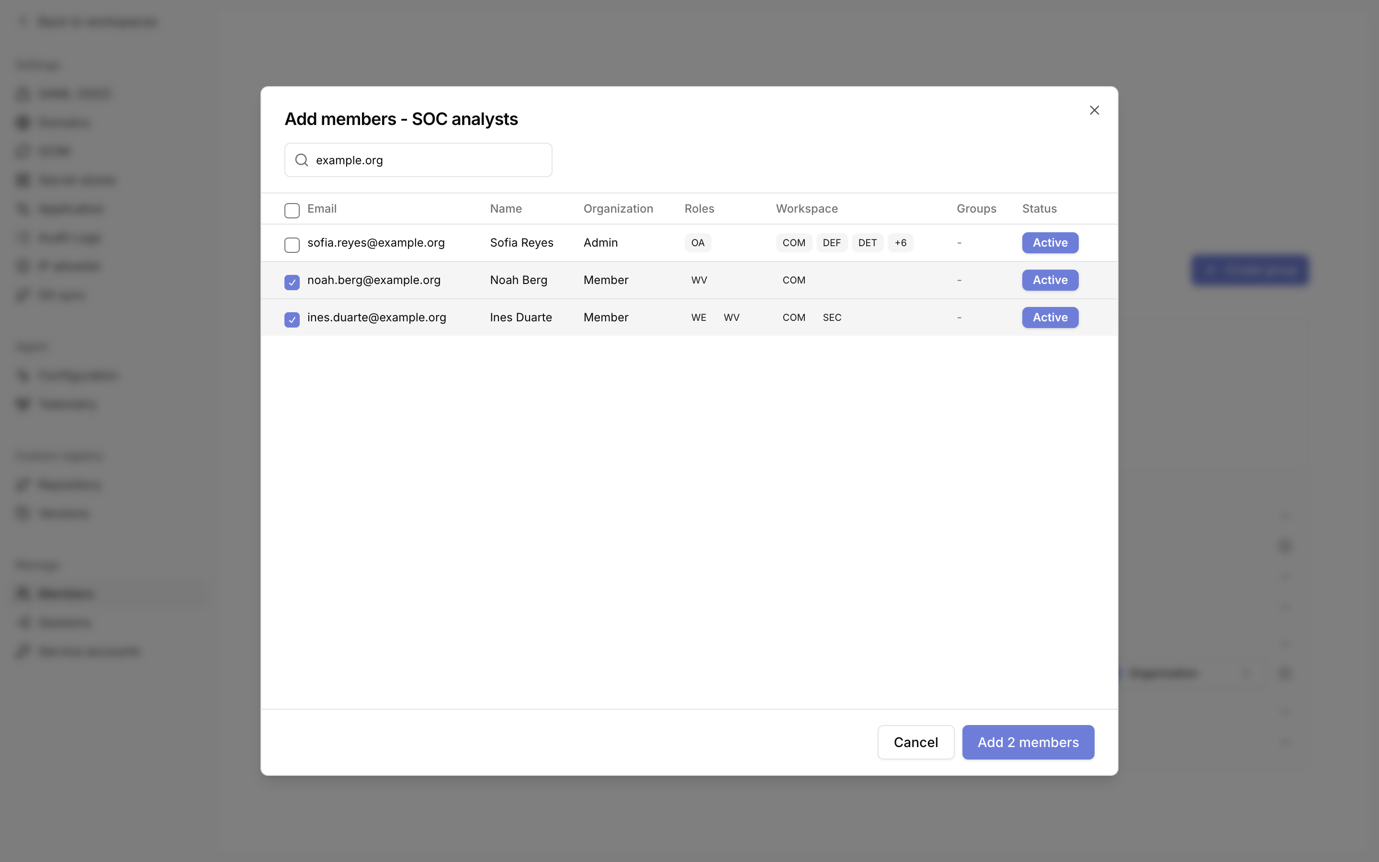Viewport: 1379px width, 862px height.
Task: Click the OA role badge
Action: (x=698, y=243)
